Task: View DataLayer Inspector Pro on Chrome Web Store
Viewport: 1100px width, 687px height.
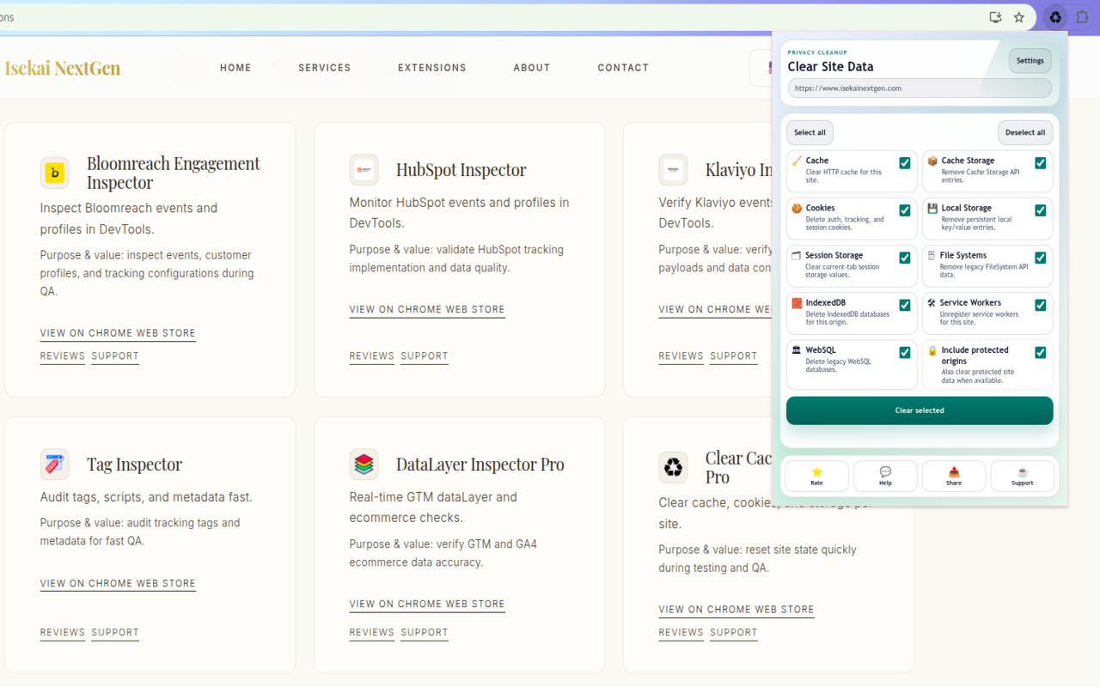Action: pyautogui.click(x=427, y=604)
